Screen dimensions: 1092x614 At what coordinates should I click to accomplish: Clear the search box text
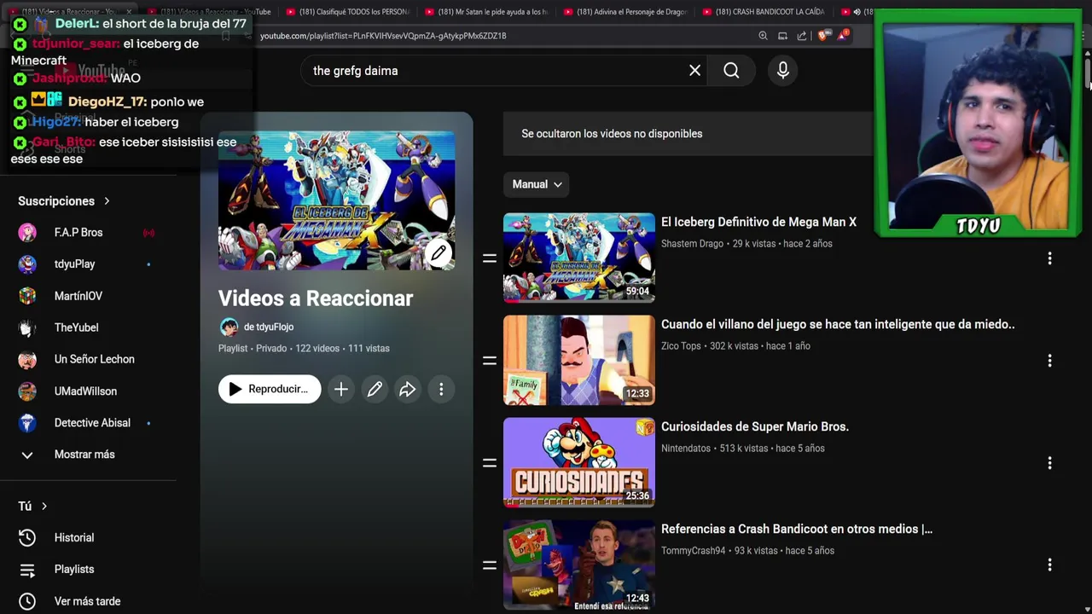coord(694,71)
